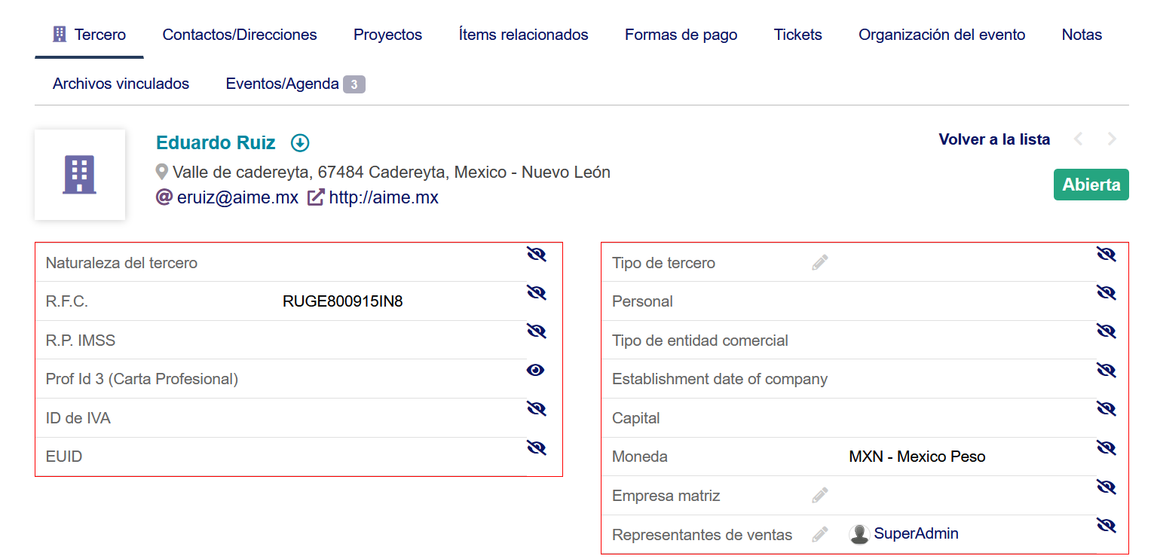The width and height of the screenshot is (1151, 559).
Task: Open Organización del evento tab
Action: point(941,35)
